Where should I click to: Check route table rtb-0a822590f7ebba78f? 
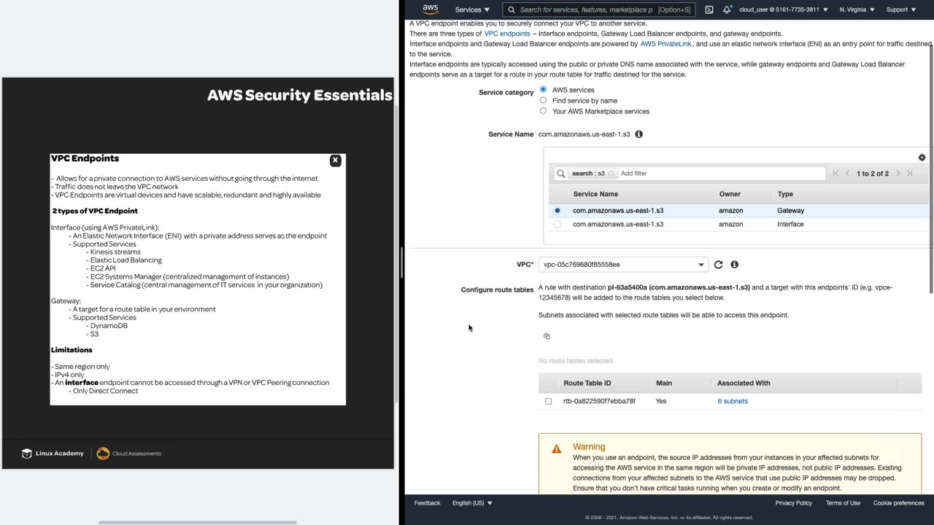click(x=549, y=401)
